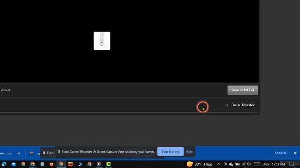Open the blue computer icon in taskbar
The height and width of the screenshot is (168, 300).
tap(80, 164)
